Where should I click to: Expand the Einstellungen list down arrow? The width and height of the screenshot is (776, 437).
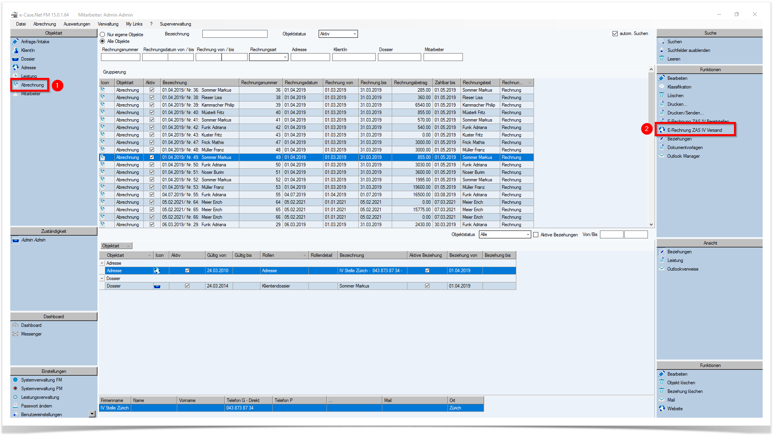92,414
